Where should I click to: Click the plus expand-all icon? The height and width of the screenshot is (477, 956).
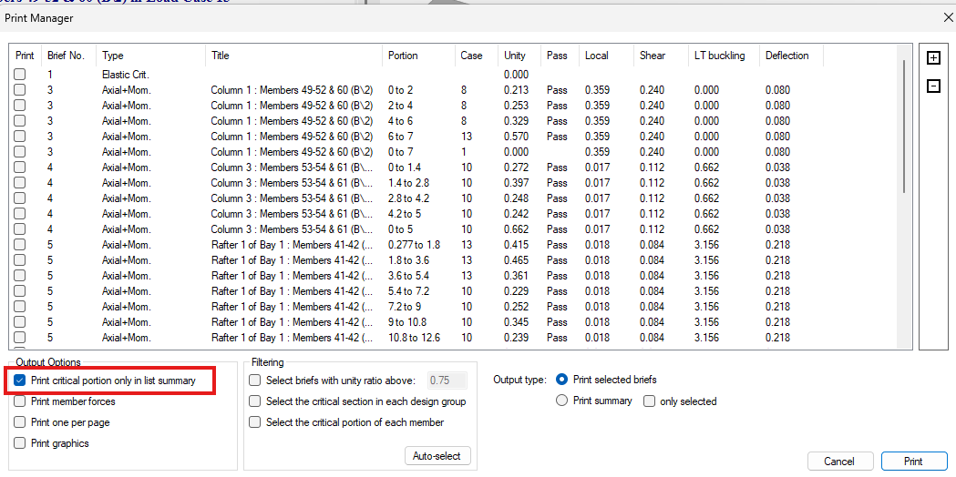coord(933,58)
